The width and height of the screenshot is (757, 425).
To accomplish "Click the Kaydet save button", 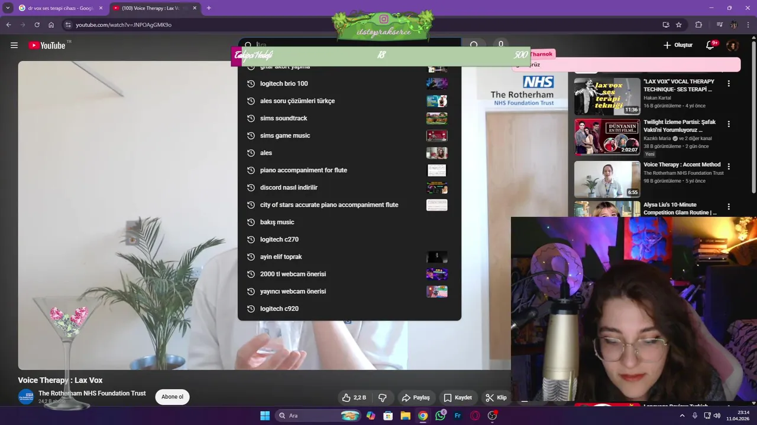I will click(x=458, y=398).
